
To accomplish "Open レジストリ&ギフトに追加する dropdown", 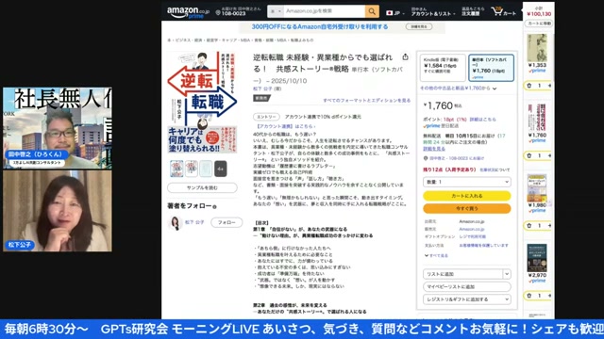I will coord(467,299).
